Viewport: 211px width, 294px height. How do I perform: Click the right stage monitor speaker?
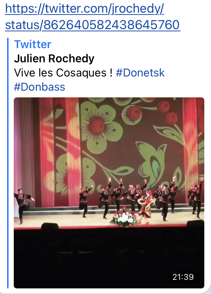195,223
